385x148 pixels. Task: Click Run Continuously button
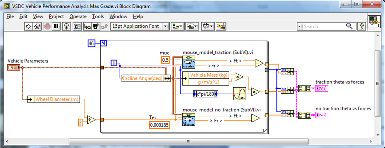37,26
